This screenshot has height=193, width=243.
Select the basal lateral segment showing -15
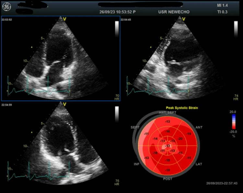coord(189,158)
